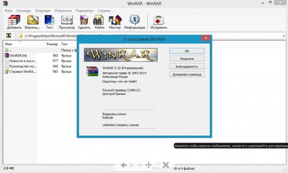This screenshot has height=173, width=288.
Task: Close image viewer with the X icon
Action: coord(166,165)
